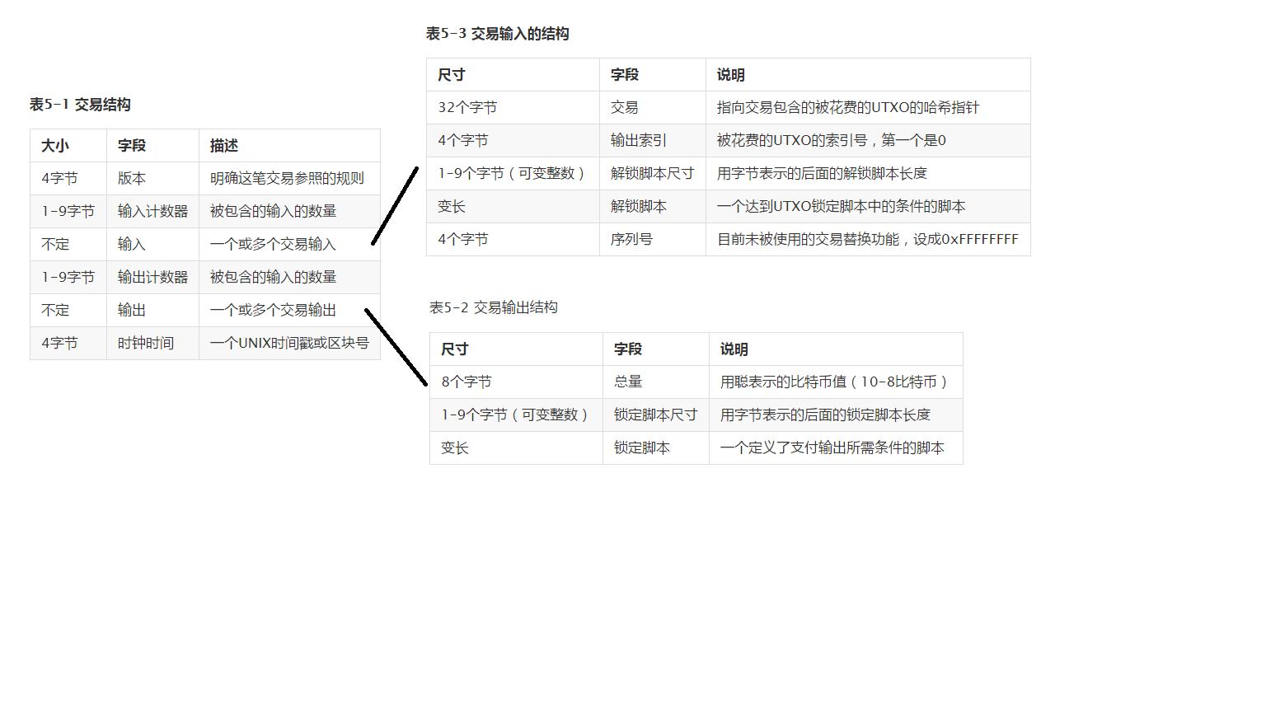Click the cell 一个或多个交易输出
Viewport: 1266px width, 712px height.
pyautogui.click(x=289, y=311)
